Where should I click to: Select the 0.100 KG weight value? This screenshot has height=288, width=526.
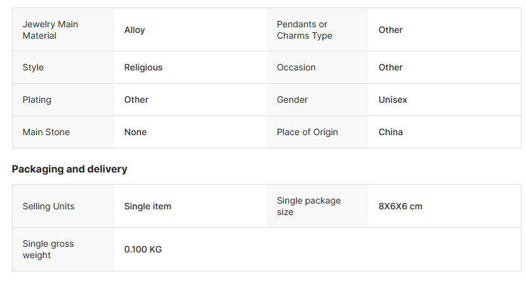coord(143,249)
